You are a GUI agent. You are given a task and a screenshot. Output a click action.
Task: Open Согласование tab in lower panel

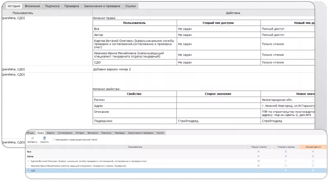64,133
